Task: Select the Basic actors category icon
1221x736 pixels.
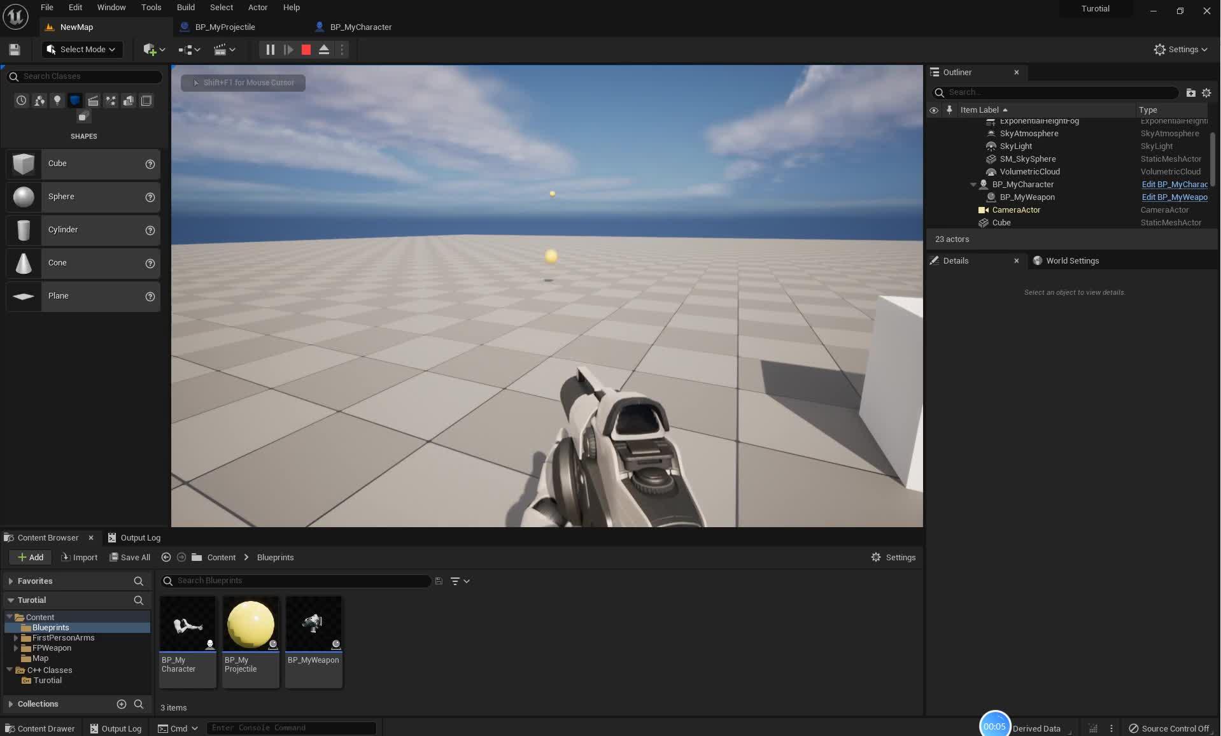Action: tap(39, 100)
